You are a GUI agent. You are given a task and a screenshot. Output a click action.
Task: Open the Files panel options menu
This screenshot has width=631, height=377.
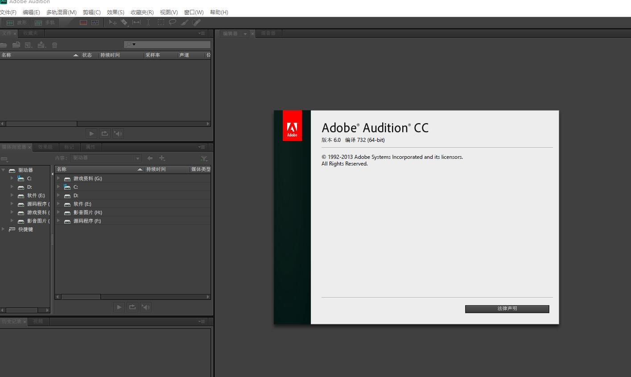tap(202, 33)
